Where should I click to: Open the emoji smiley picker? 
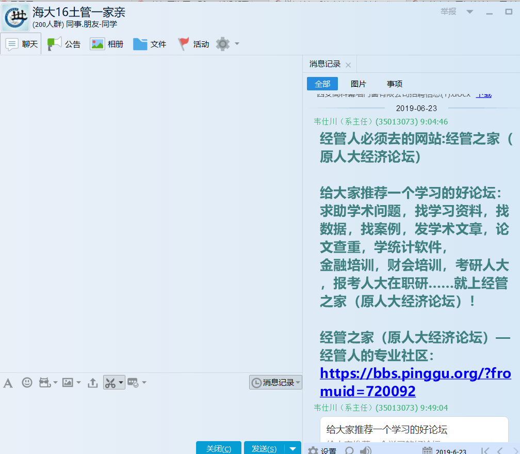27,383
